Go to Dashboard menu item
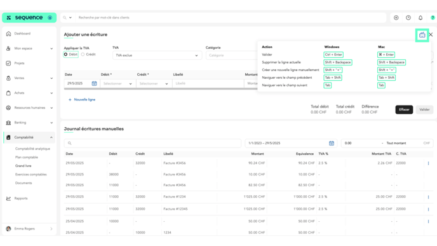The height and width of the screenshot is (246, 437). (22, 34)
